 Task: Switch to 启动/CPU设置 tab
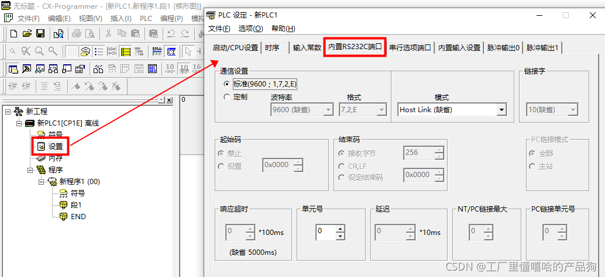pos(235,48)
